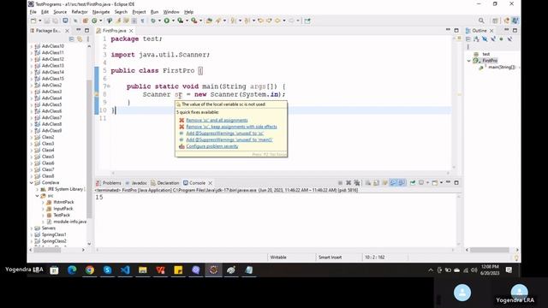Collapse the src folder under CoreJava
This screenshot has height=308, width=548.
(x=38, y=196)
